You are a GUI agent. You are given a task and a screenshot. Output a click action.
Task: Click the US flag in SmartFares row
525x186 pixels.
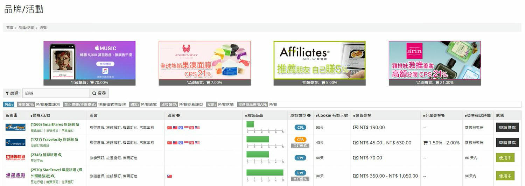click(197, 128)
